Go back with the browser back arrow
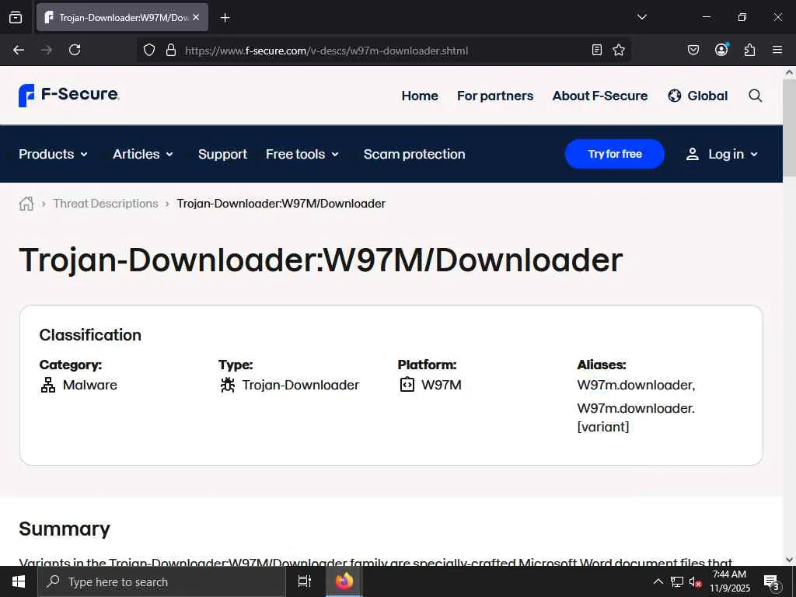This screenshot has width=796, height=597. point(19,50)
